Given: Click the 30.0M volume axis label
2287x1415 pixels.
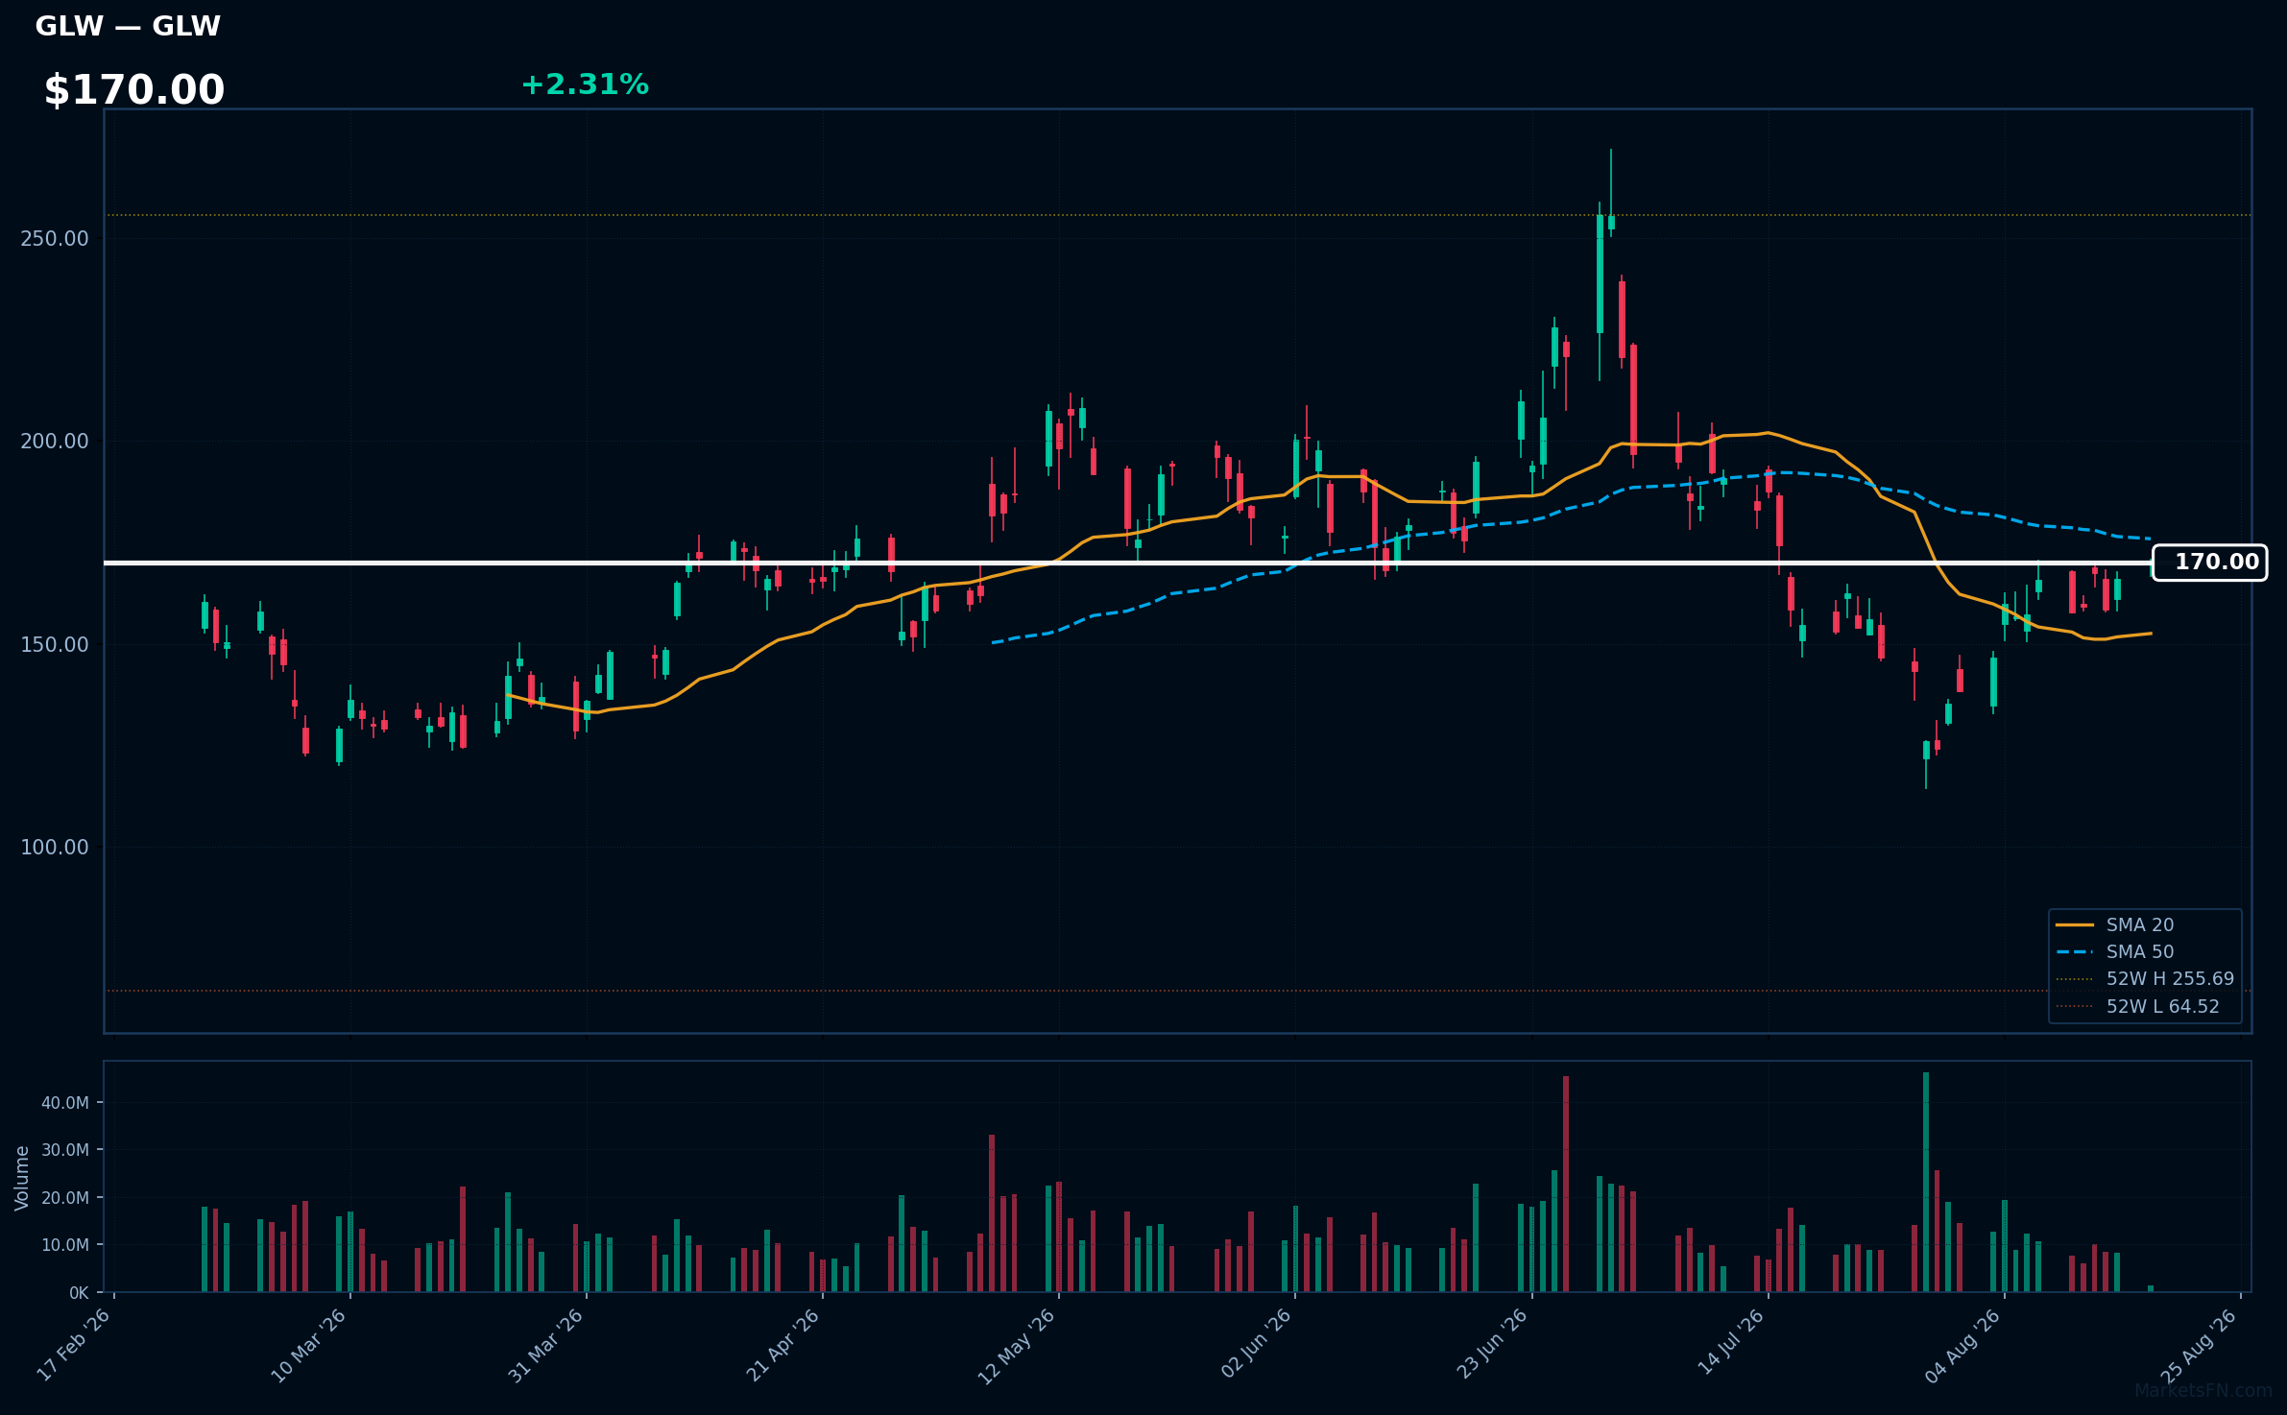Looking at the screenshot, I should pyautogui.click(x=65, y=1150).
